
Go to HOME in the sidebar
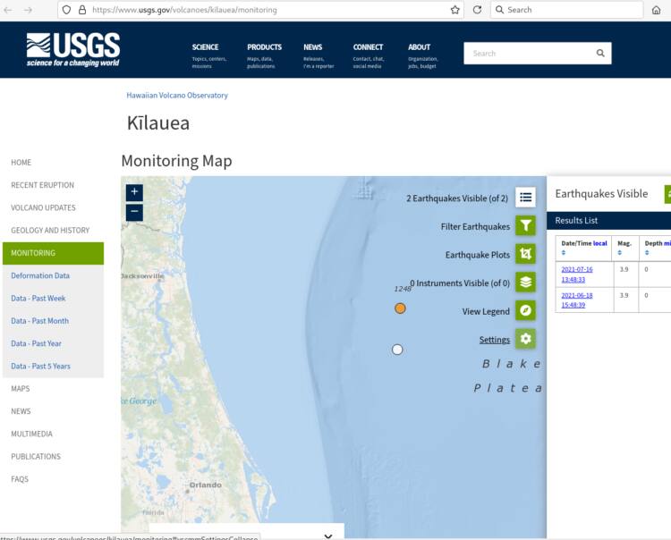point(21,163)
